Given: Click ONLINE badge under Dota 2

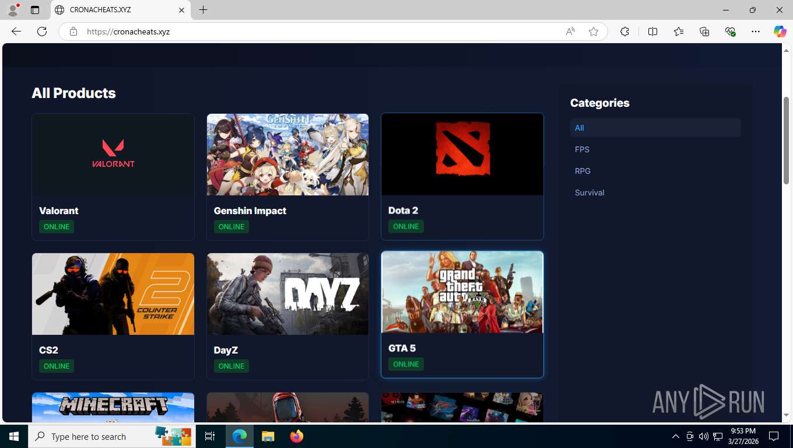Looking at the screenshot, I should tap(406, 226).
